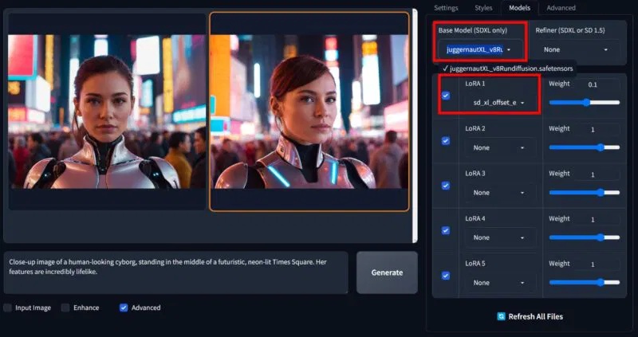Disable the LoRA 3 checkbox
The height and width of the screenshot is (337, 638).
pos(446,186)
